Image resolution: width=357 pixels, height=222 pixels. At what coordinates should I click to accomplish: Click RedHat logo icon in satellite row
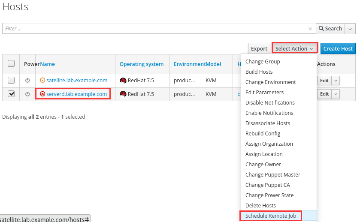[123, 80]
